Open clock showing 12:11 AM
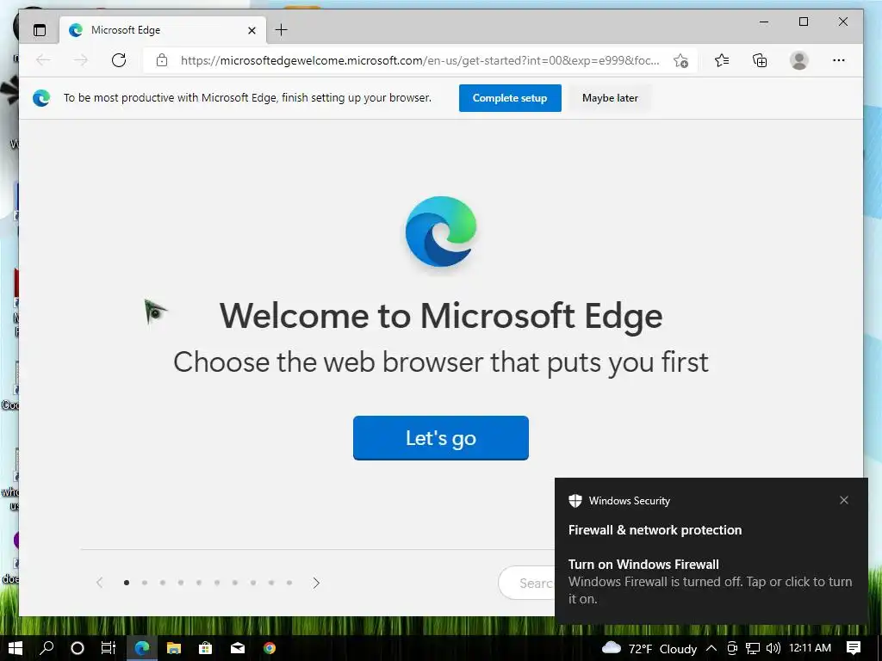The height and width of the screenshot is (661, 882). [x=810, y=648]
